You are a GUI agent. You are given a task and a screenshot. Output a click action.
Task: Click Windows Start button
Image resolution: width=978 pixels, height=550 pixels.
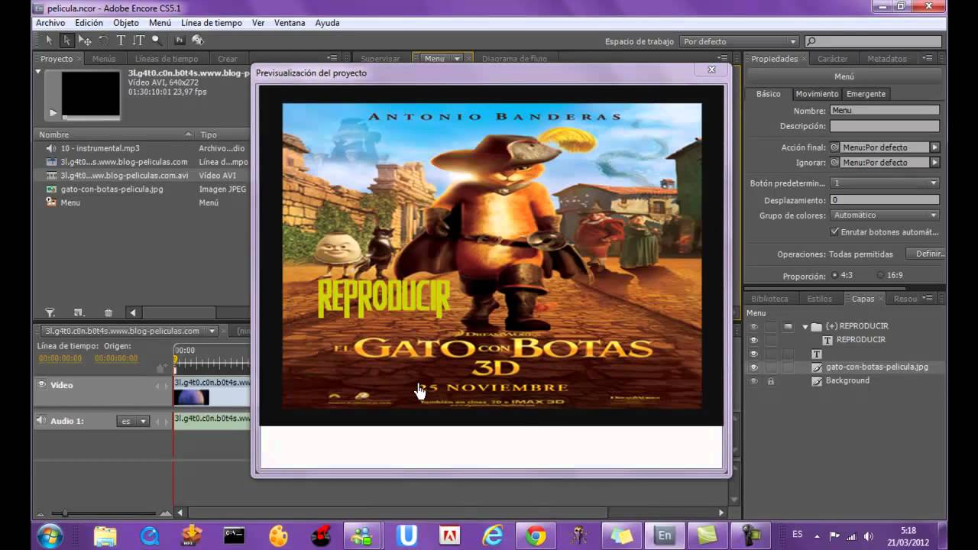coord(50,535)
